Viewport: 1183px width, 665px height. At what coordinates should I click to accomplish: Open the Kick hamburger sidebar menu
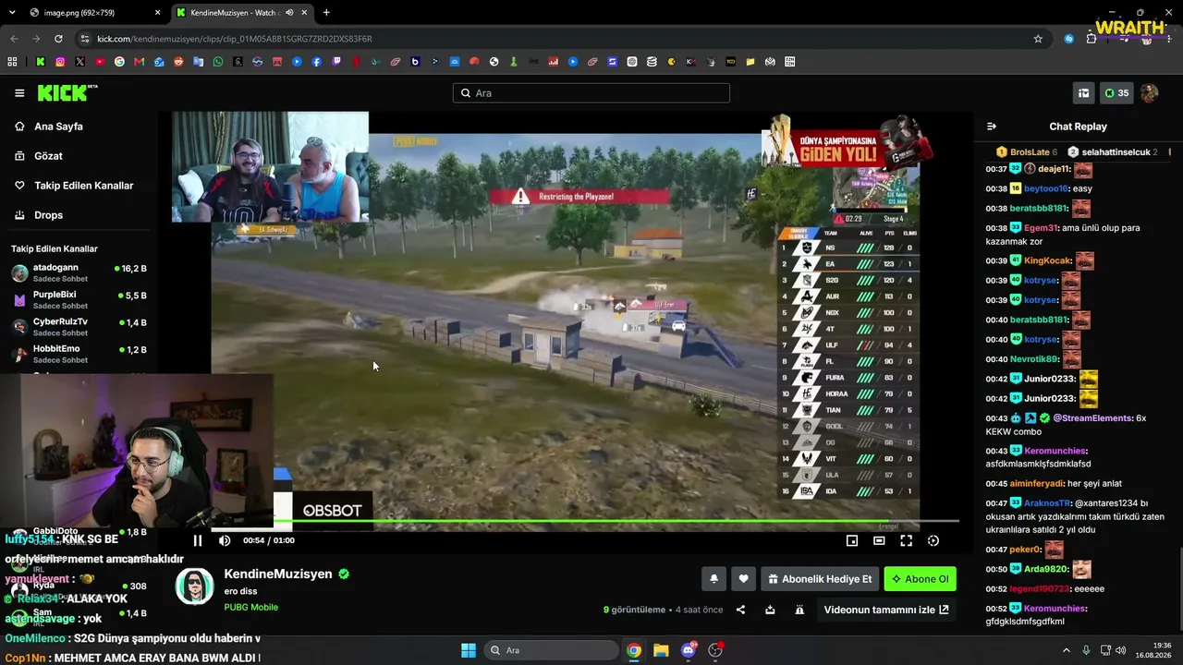[19, 92]
